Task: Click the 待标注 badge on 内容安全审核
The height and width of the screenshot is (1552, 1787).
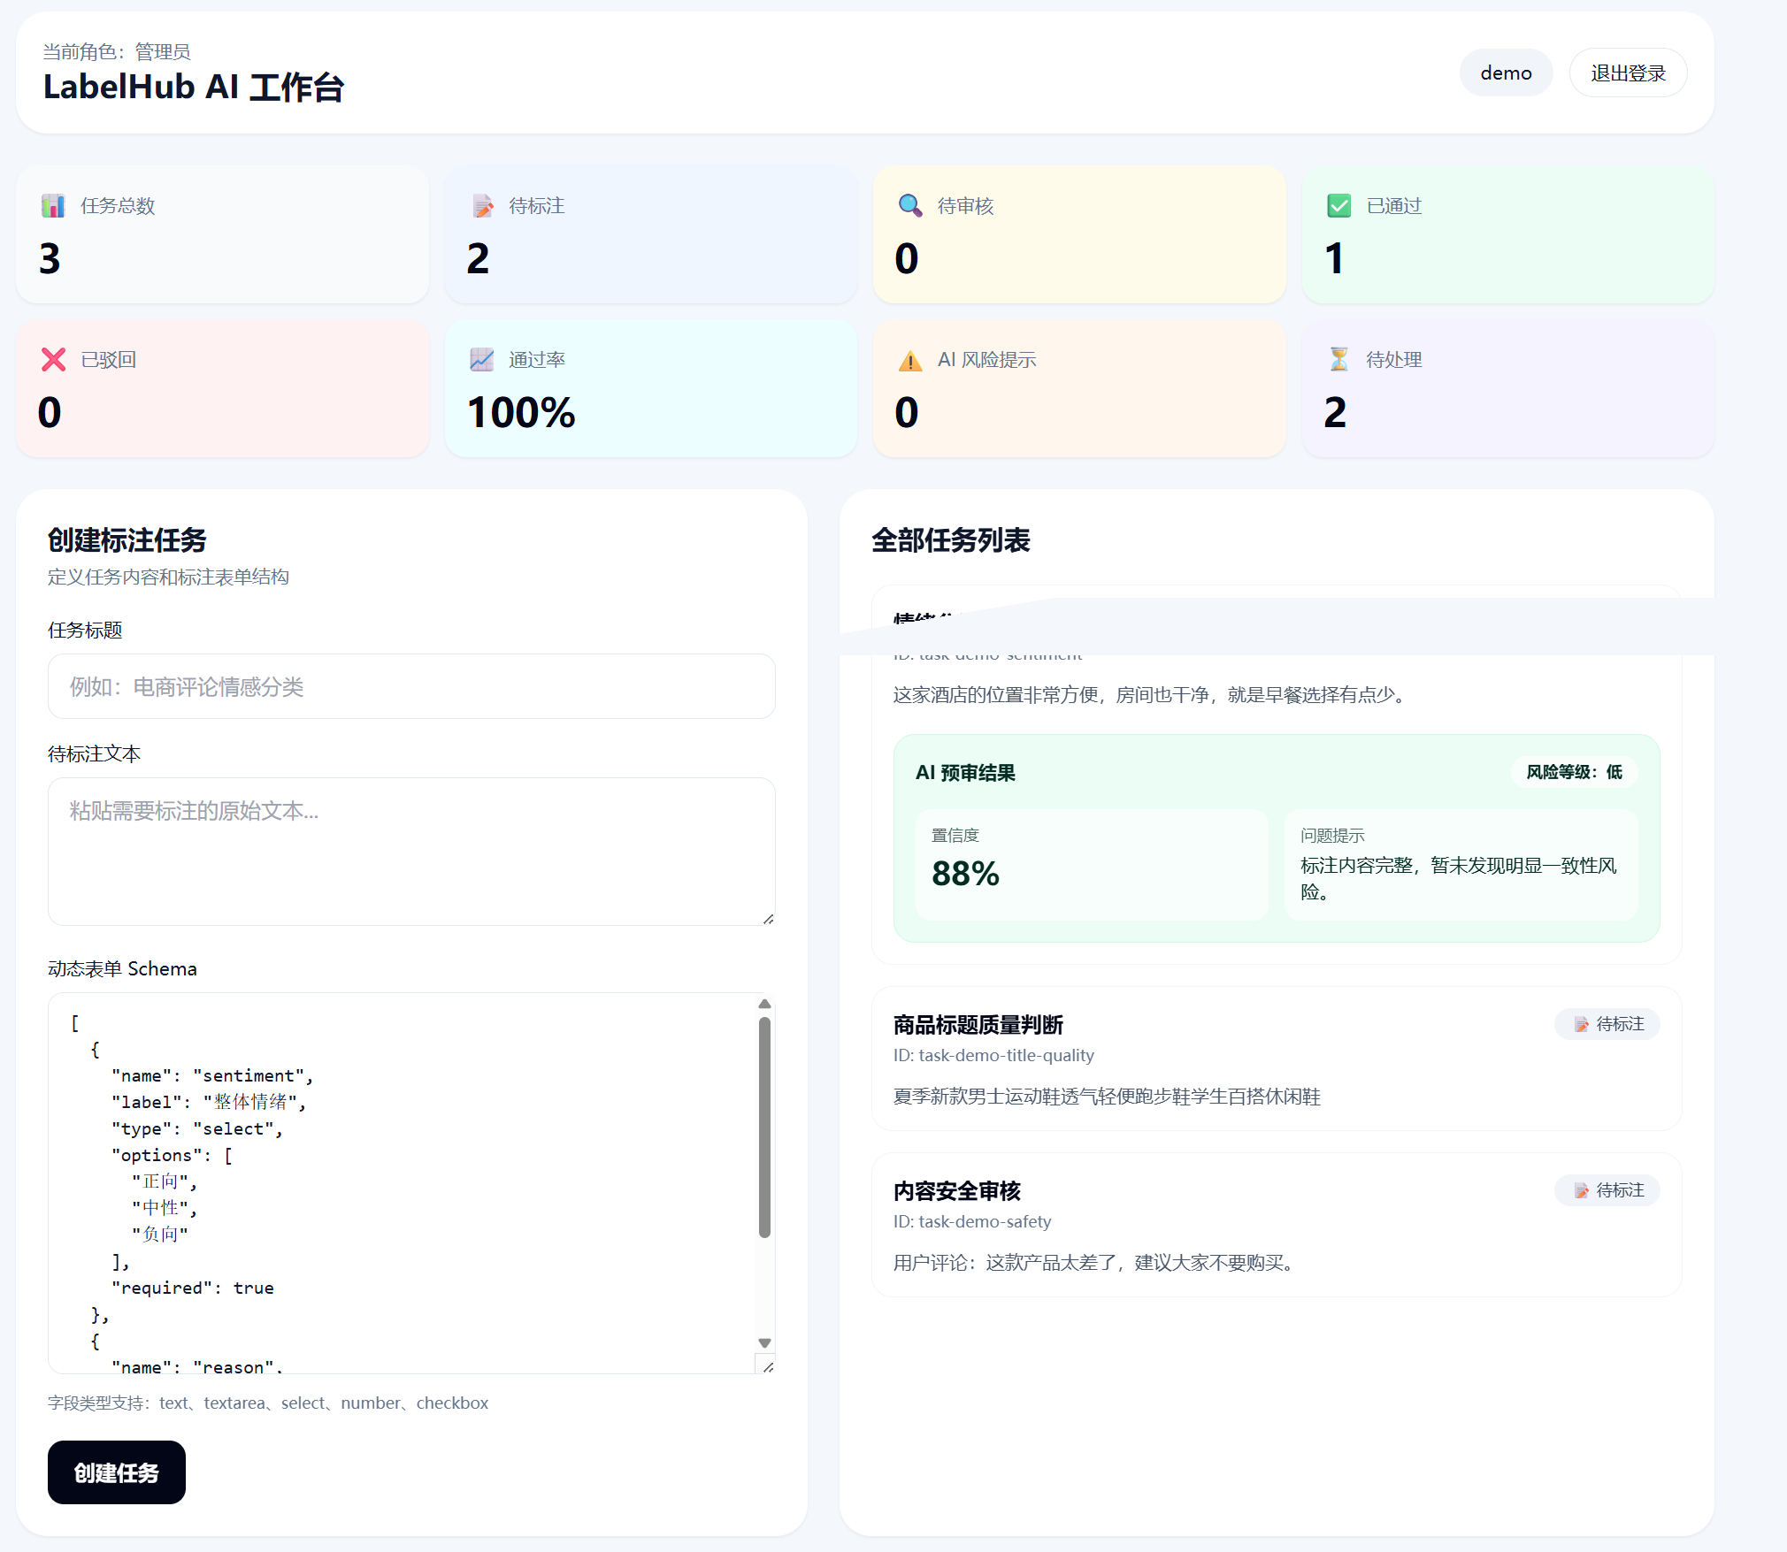Action: coord(1607,1190)
